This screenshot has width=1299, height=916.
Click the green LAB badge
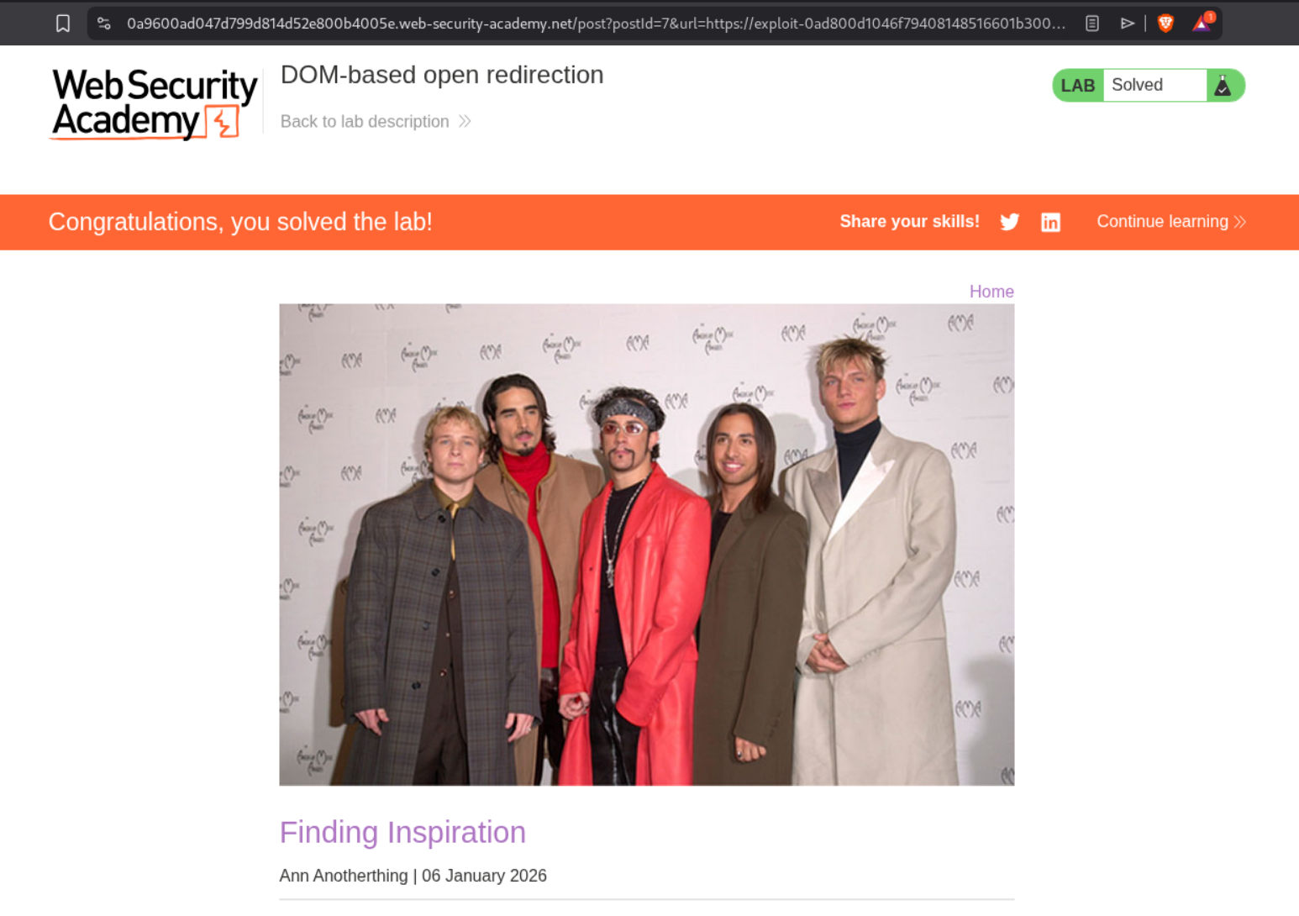[1078, 86]
